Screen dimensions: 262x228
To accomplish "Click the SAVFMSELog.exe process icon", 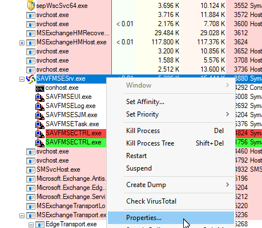I will [x=40, y=106].
